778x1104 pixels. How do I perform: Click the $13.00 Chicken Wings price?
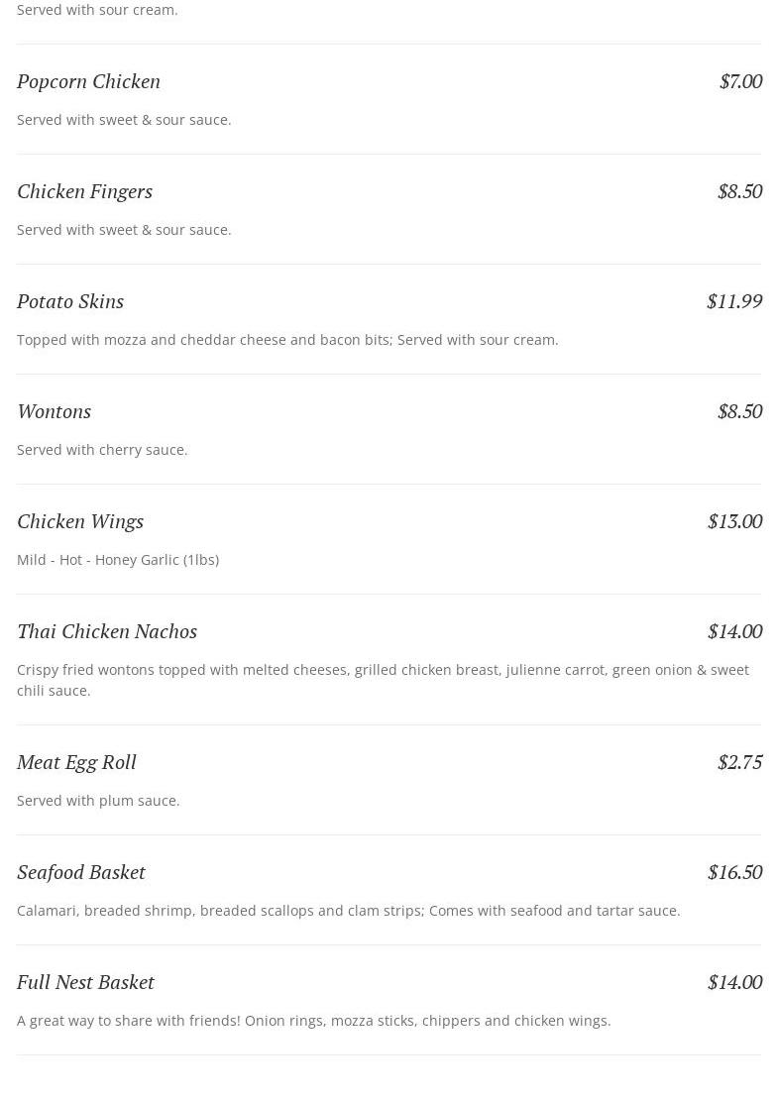coord(735,521)
